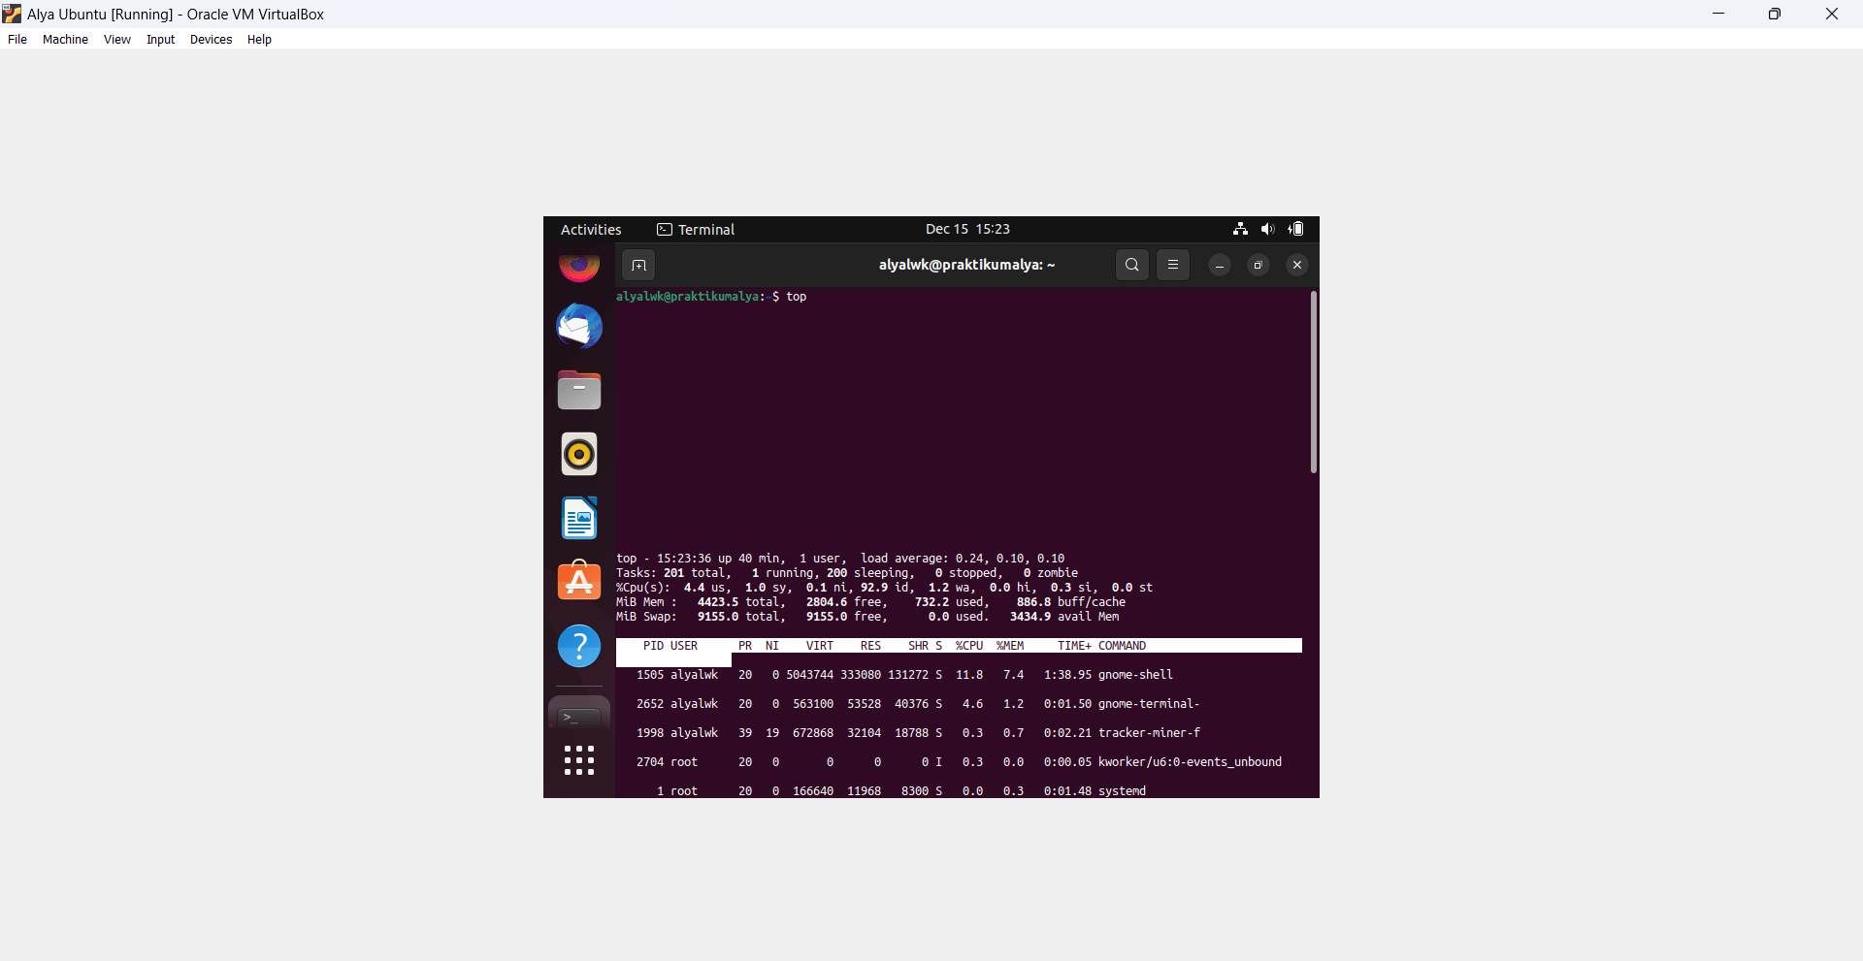The height and width of the screenshot is (961, 1863).
Task: Open the VirtualBox File menu
Action: click(17, 40)
